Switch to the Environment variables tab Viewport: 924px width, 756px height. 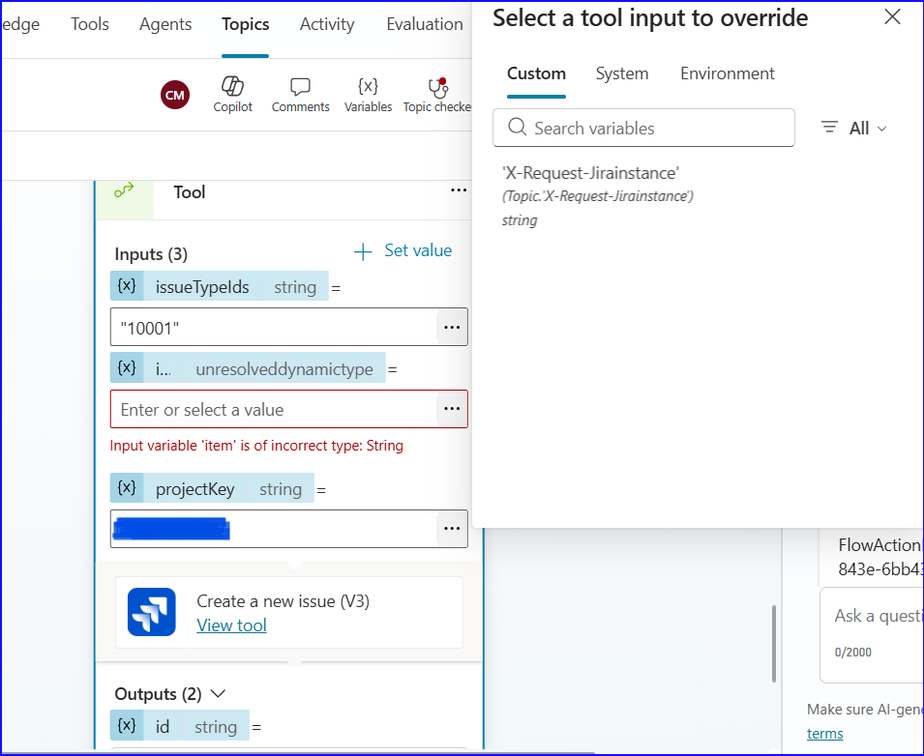coord(728,73)
